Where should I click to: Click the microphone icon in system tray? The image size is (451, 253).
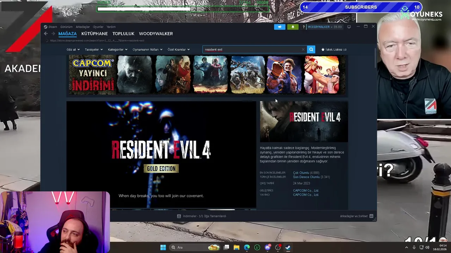click(414, 247)
